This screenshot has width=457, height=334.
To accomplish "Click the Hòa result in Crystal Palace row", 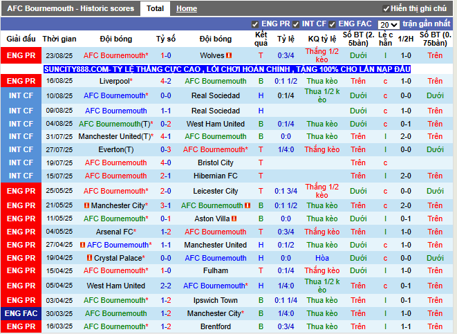I will [x=322, y=258].
